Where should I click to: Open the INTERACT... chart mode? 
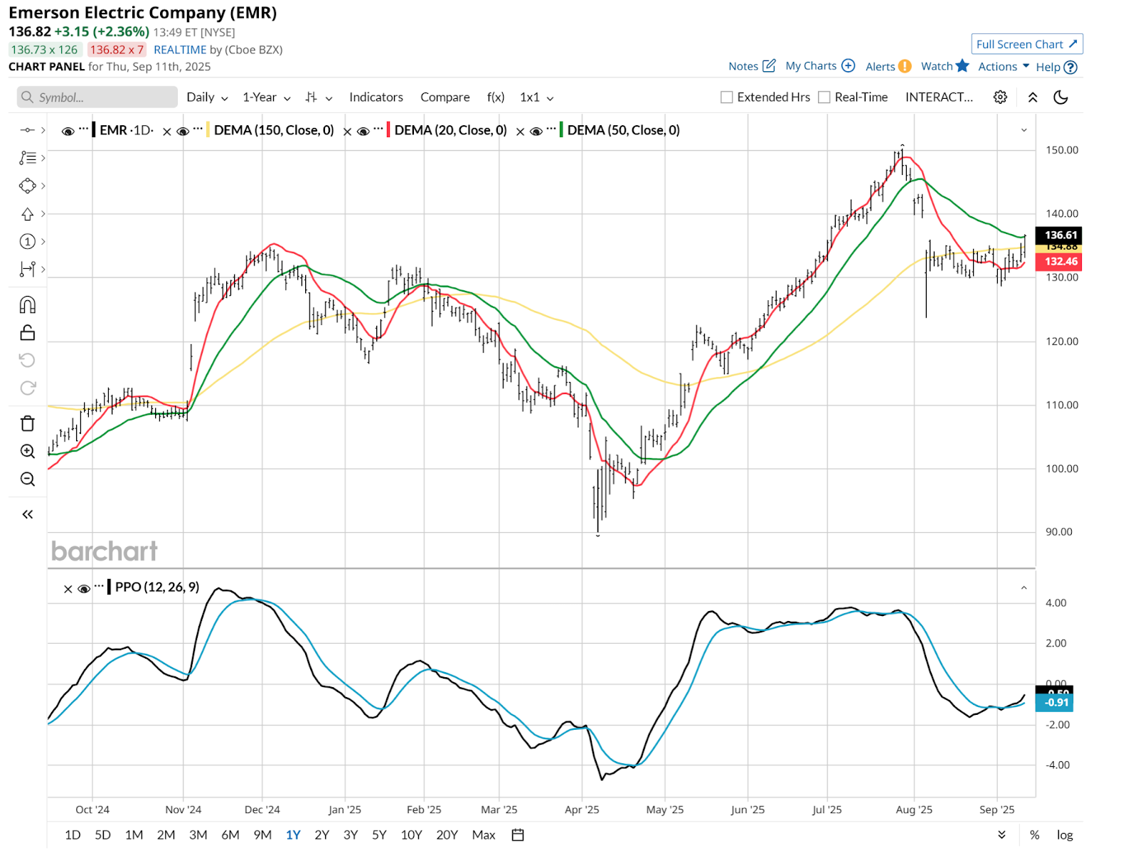939,97
